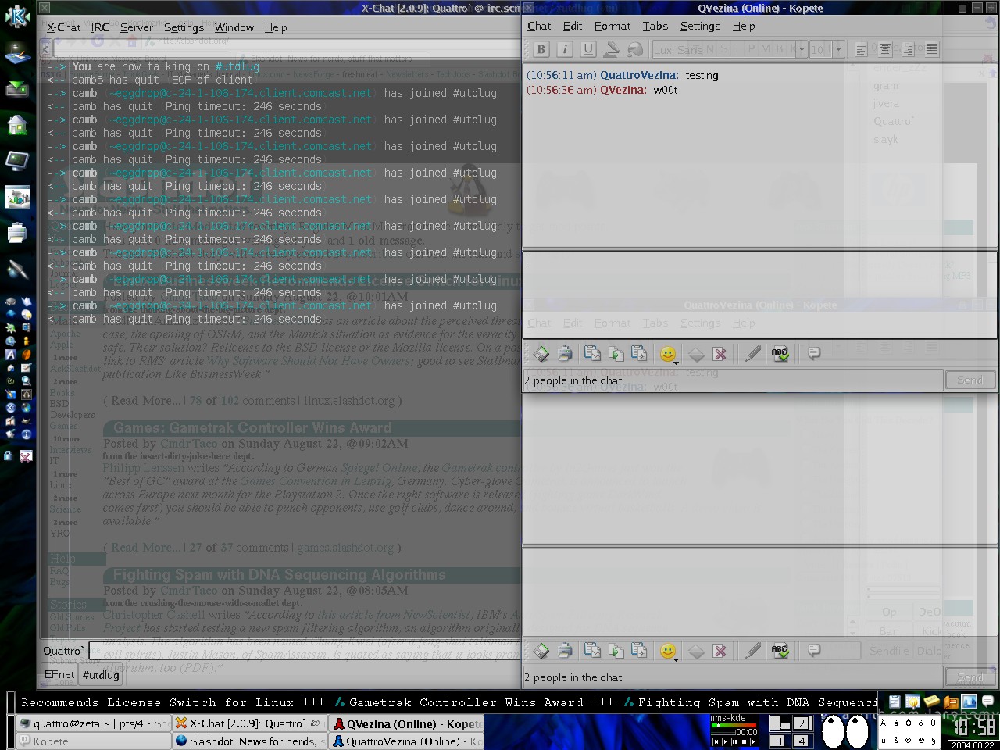
Task: Open the font size 10 dropdown
Action: (x=827, y=49)
